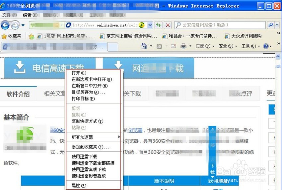The image size is (282, 190).
Task: Open the 文件(F) menu
Action: click(x=10, y=15)
